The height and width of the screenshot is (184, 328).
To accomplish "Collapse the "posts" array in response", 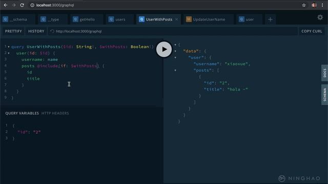I will point(175,71).
